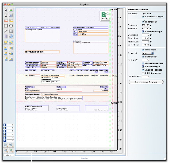Click the database cylinder icon
This screenshot has height=166, width=172.
(6, 36)
